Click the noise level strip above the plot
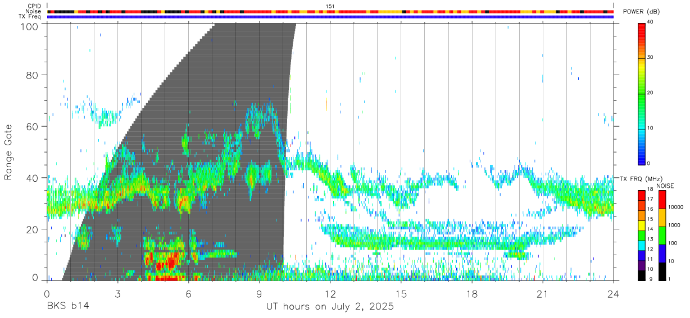The height and width of the screenshot is (318, 690). click(x=330, y=11)
